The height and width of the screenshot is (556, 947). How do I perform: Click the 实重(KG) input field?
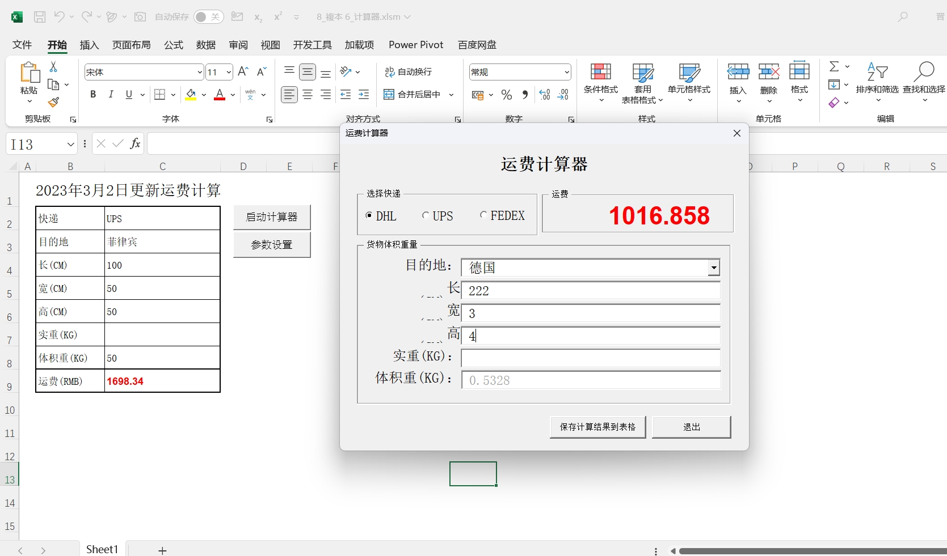click(591, 358)
